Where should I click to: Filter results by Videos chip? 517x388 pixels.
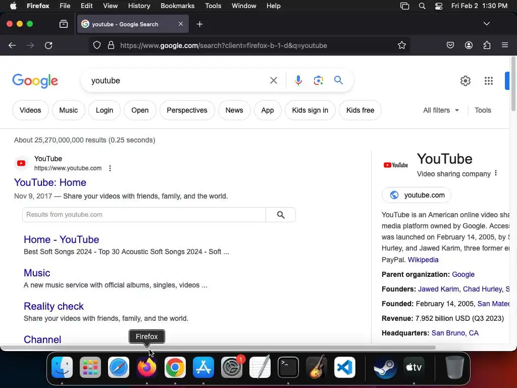click(30, 110)
